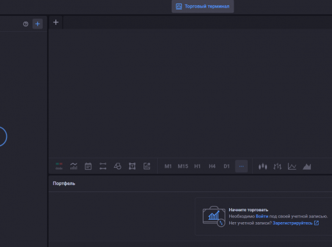This screenshot has height=247, width=332.
Task: Click the external link icon after Зарегистрируйтесь
Action: click(x=317, y=223)
